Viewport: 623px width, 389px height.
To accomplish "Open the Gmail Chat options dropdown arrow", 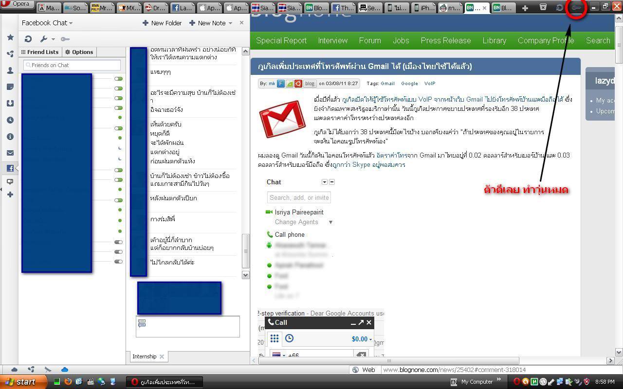I will 325,182.
